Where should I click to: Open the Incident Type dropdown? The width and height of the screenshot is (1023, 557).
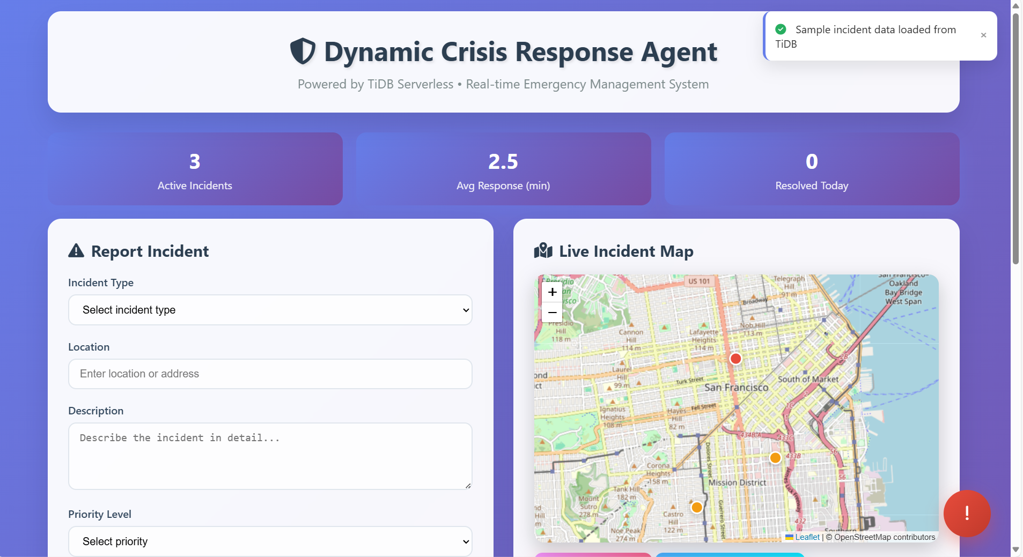coord(270,310)
